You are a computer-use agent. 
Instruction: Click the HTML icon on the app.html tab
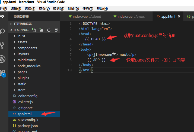click(x=158, y=16)
